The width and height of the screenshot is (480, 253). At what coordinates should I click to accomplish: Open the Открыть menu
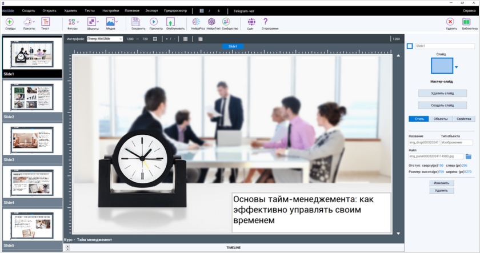pyautogui.click(x=49, y=11)
